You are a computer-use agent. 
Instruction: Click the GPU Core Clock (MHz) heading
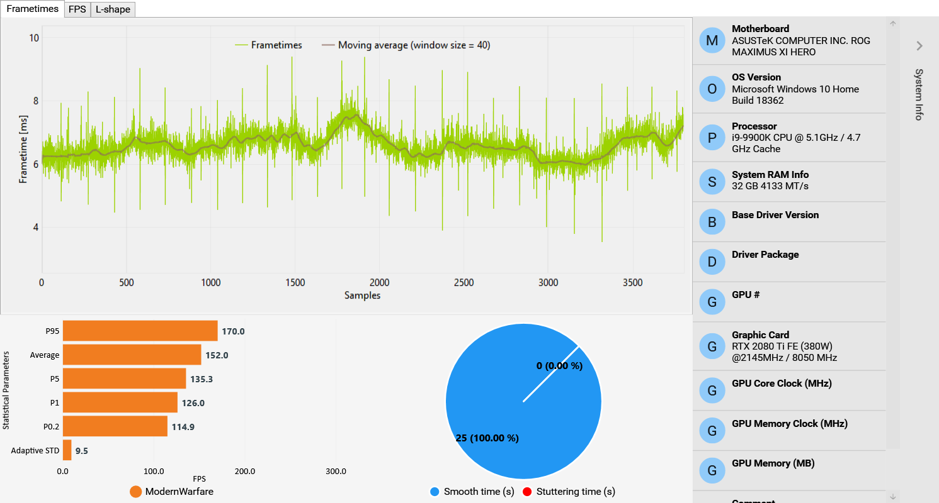[782, 384]
